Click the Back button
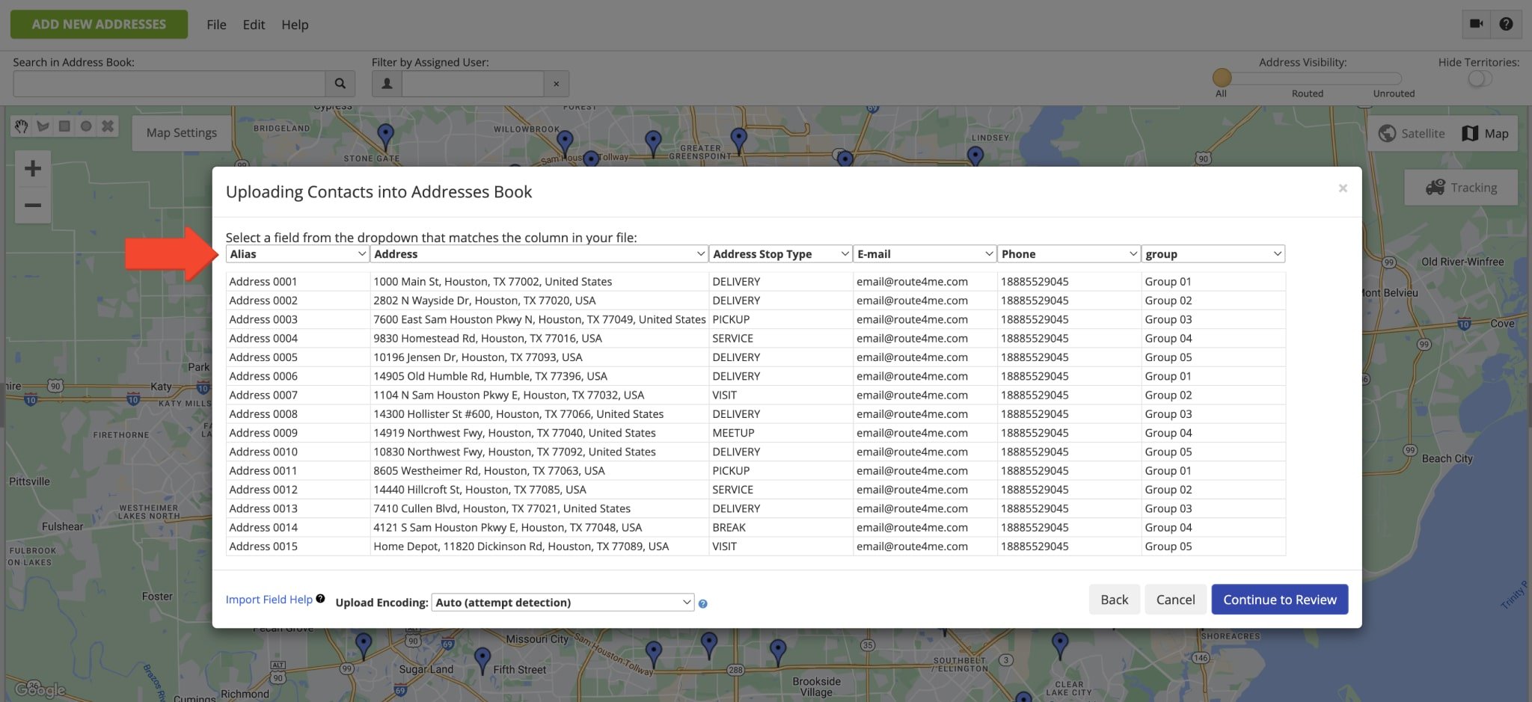The width and height of the screenshot is (1532, 702). [1114, 600]
